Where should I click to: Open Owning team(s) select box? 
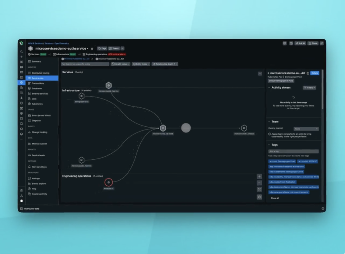306,129
